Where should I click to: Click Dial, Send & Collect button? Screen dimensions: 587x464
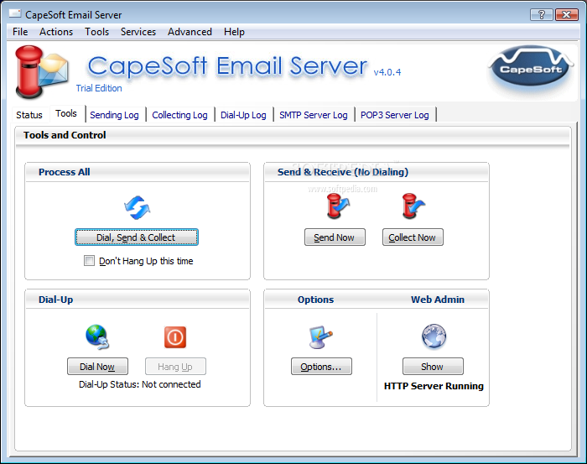(137, 237)
